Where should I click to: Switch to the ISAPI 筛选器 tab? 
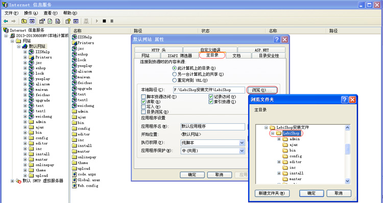pyautogui.click(x=180, y=56)
